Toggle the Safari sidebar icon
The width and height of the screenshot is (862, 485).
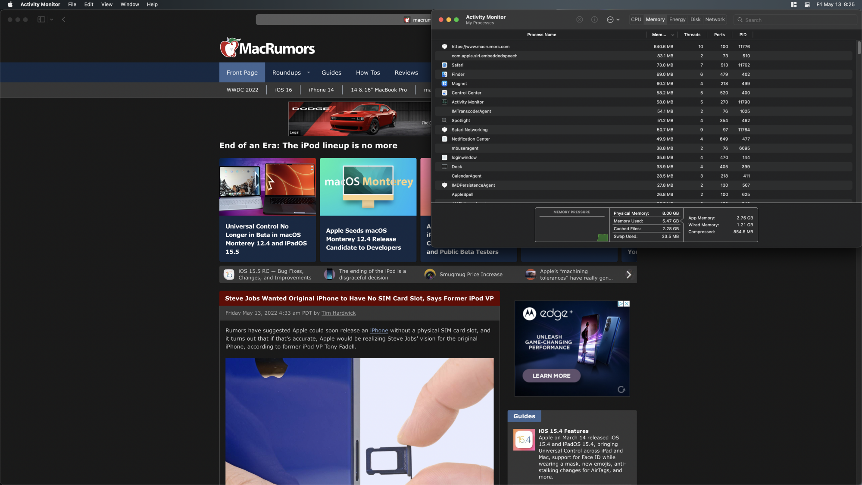click(x=41, y=19)
